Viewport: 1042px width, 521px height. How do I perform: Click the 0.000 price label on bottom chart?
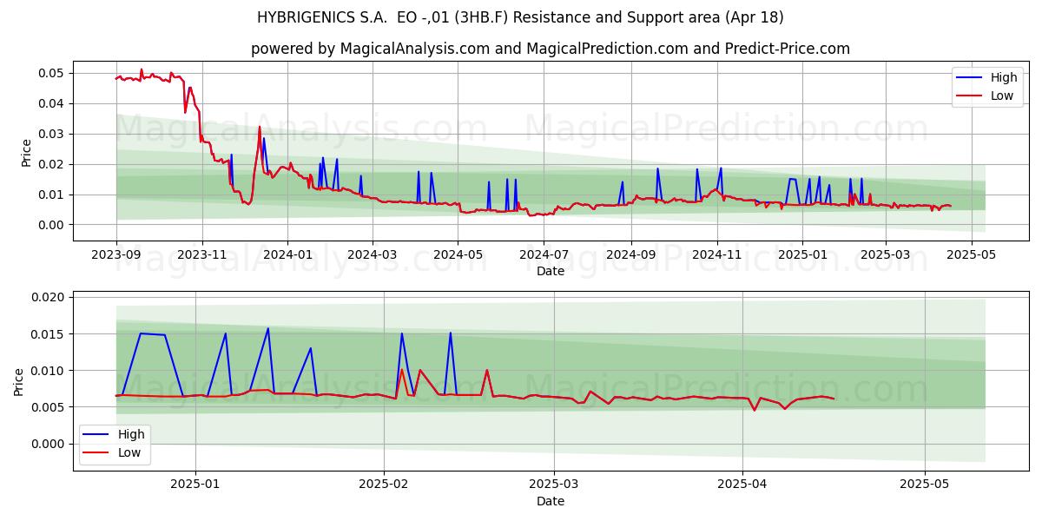(49, 444)
